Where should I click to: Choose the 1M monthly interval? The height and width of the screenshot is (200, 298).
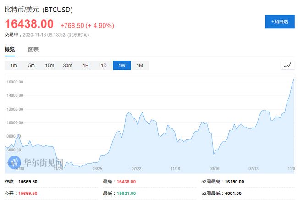tap(140, 66)
